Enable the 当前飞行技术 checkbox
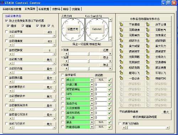178x135 pixels. [x=6, y=124]
